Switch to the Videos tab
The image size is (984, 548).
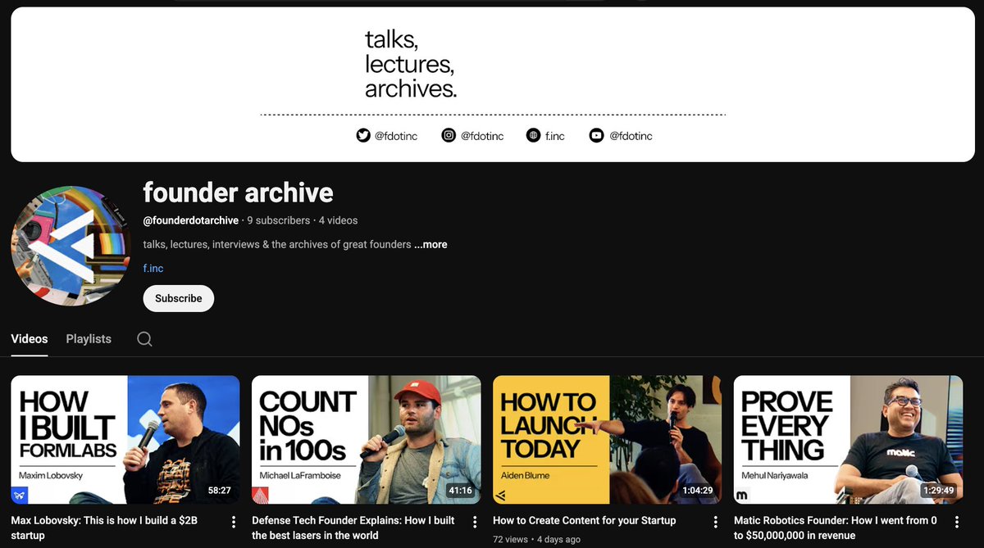30,339
